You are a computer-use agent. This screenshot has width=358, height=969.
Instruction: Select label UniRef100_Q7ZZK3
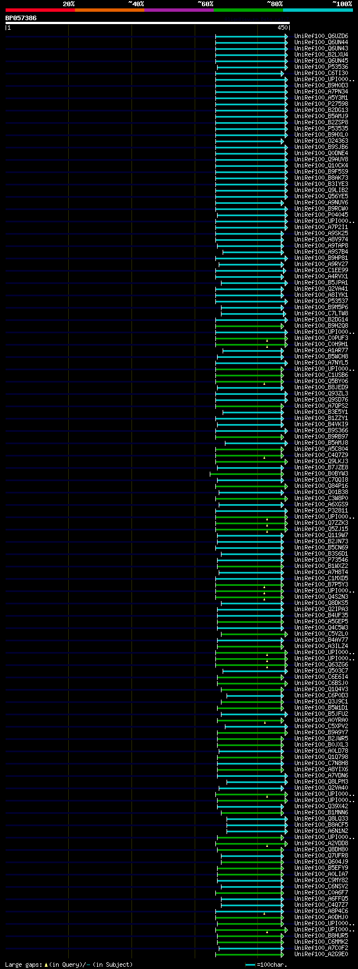pos(321,523)
